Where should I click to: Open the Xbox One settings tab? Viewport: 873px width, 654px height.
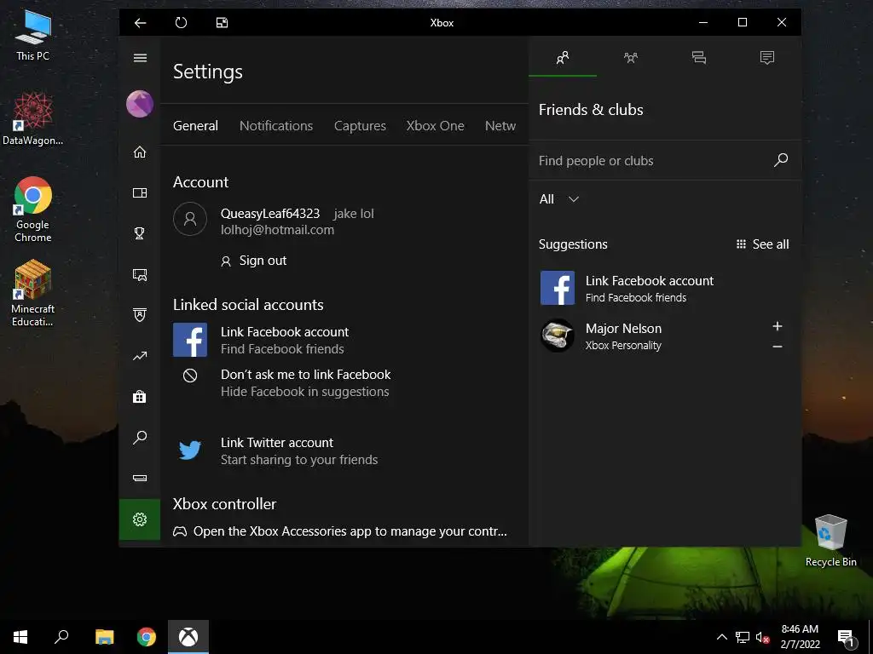(436, 126)
